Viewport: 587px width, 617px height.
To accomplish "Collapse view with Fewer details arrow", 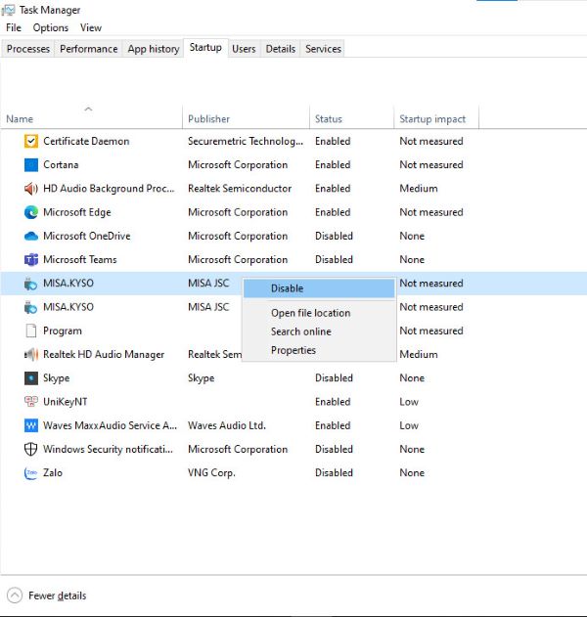I will click(x=15, y=595).
